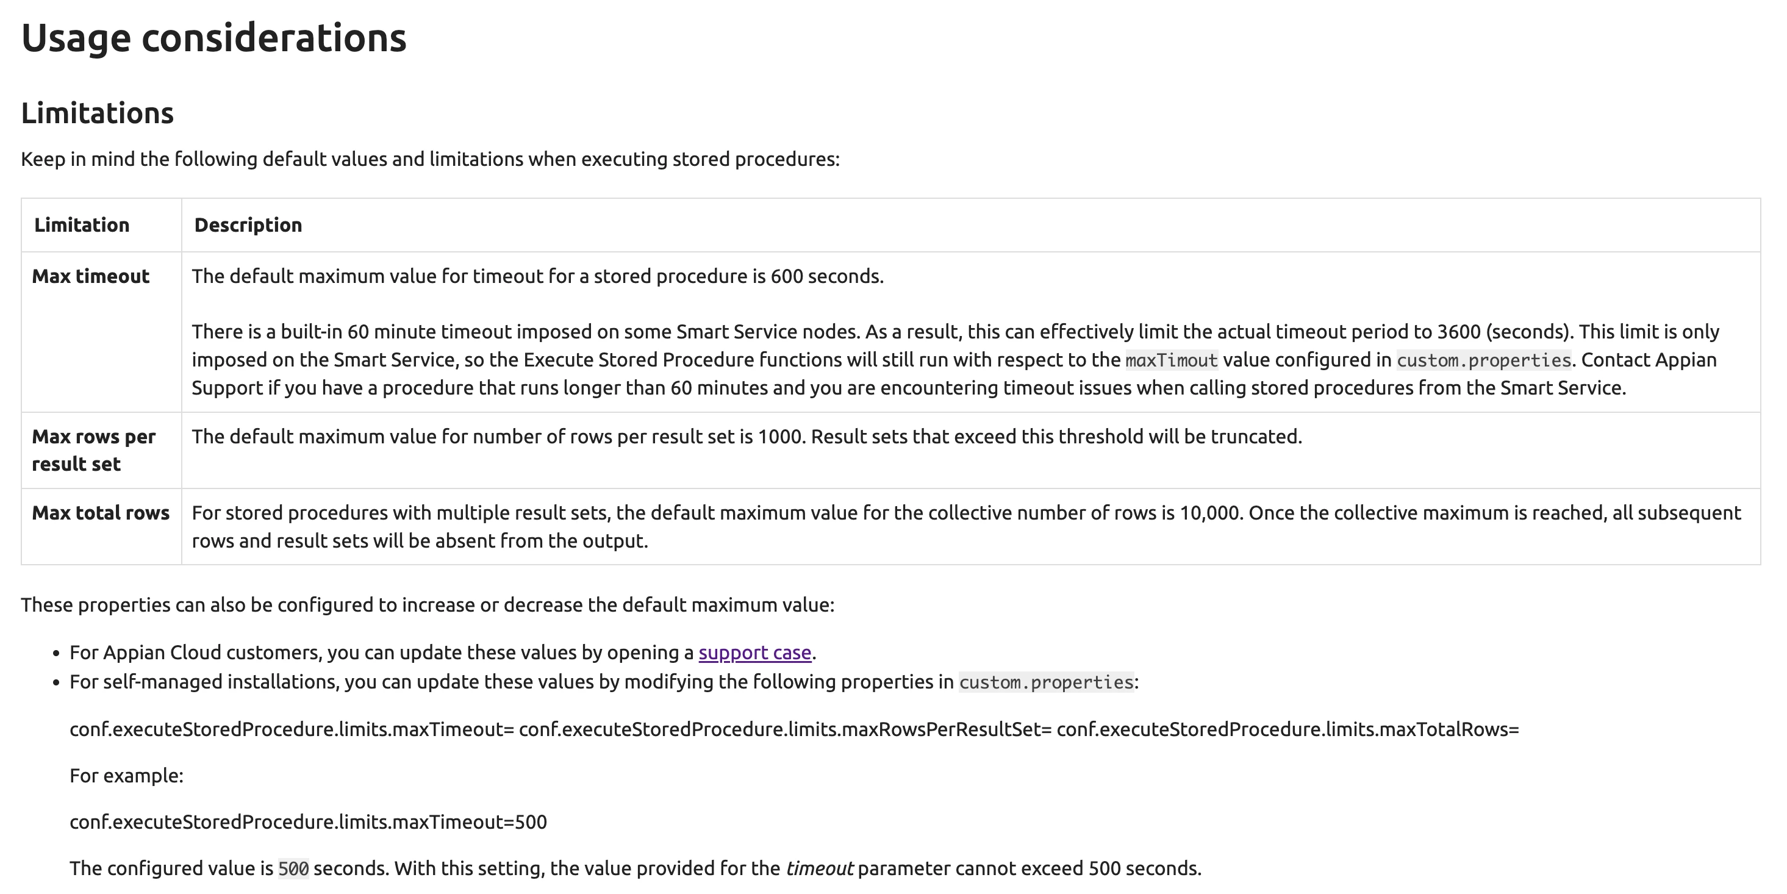Click the Appian Cloud customers bullet text

(443, 653)
